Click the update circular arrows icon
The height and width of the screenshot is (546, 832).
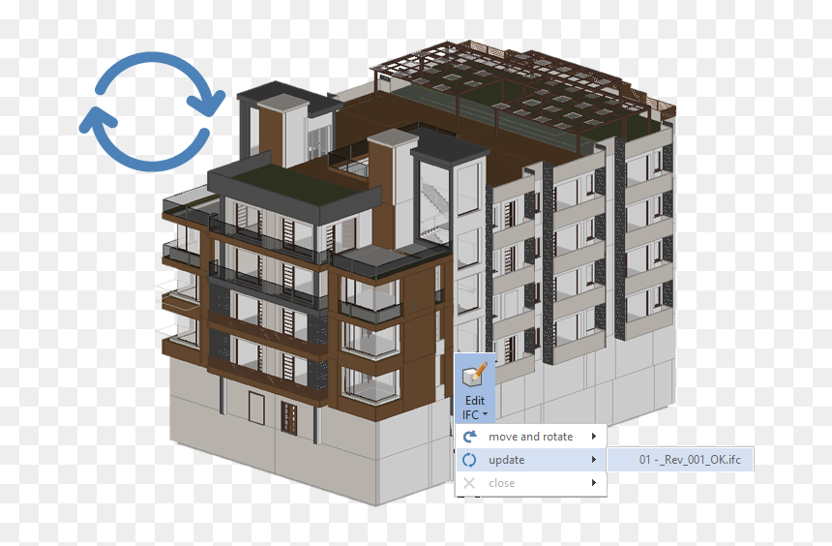click(x=469, y=460)
